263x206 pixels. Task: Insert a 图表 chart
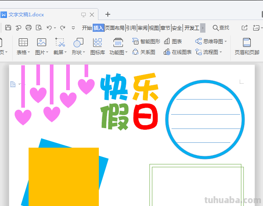[173, 41]
